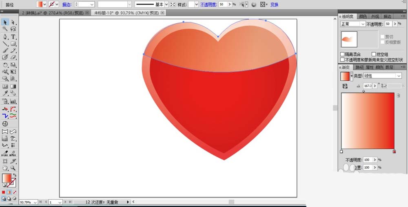This screenshot has width=408, height=207.
Task: Open Recolor Artwork wheel in control bar
Action: [254, 4]
